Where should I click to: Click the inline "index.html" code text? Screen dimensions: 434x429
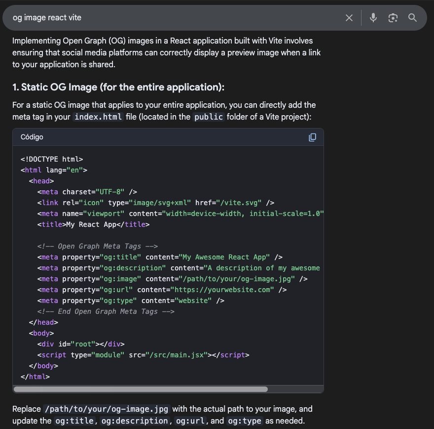[99, 117]
